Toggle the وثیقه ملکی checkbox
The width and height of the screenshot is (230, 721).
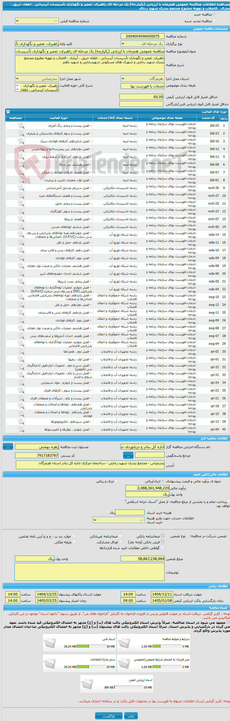tap(74, 542)
